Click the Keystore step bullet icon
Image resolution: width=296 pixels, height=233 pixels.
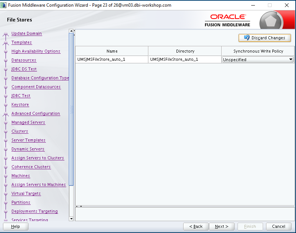click(x=6, y=105)
